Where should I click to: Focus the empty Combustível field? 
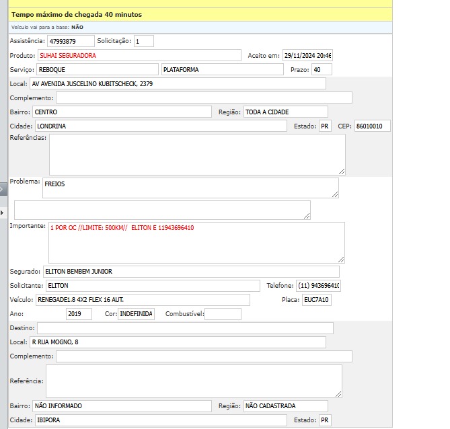tap(223, 314)
